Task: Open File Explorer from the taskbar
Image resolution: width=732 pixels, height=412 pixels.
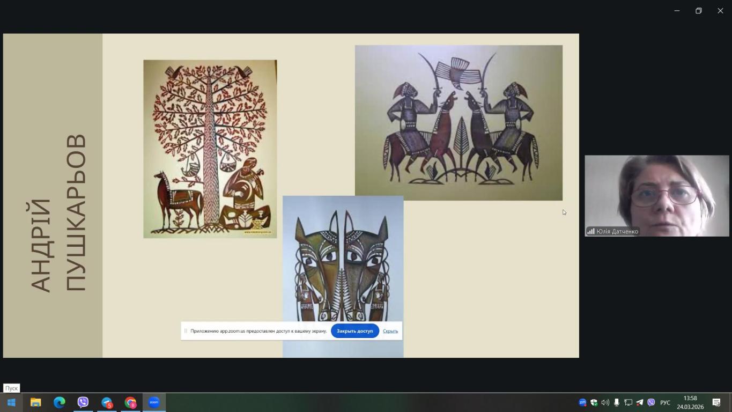Action: (x=35, y=402)
